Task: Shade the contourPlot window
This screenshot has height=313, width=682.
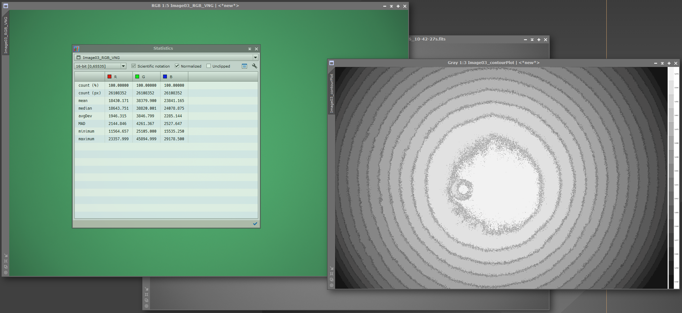Action: (662, 63)
